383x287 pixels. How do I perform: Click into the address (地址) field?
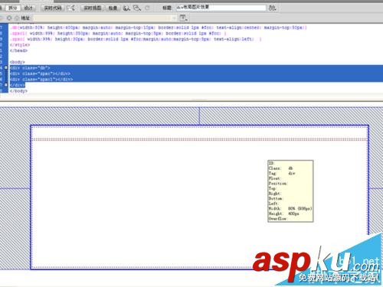[x=102, y=18]
